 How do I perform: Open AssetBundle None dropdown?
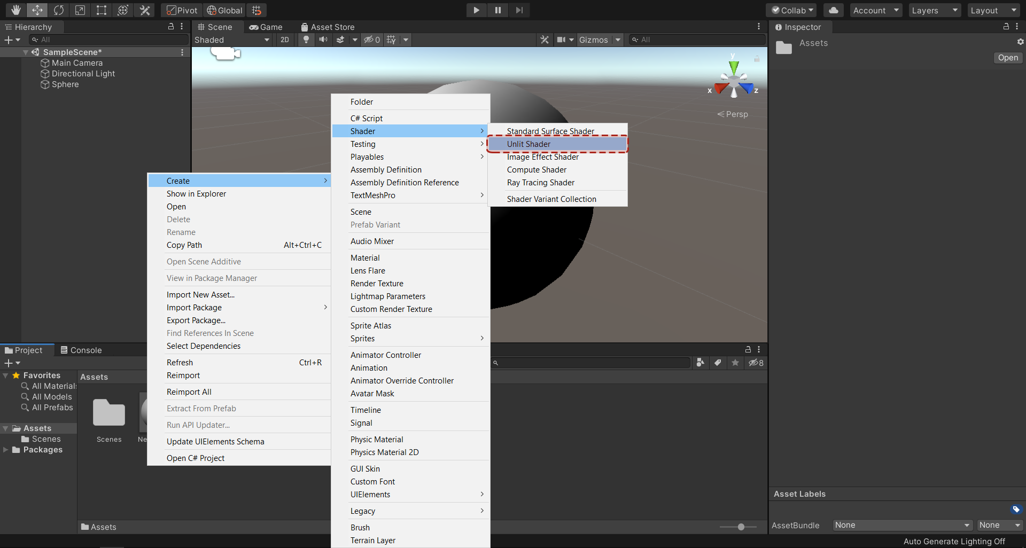point(902,525)
